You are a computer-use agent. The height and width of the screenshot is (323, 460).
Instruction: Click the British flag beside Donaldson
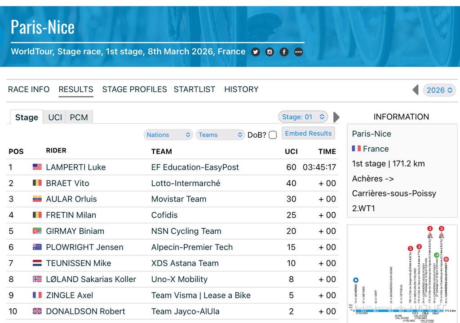[x=37, y=311]
